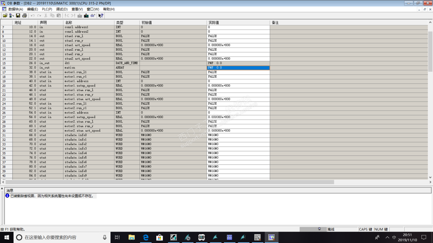Open the 调试(D) menu

(x=62, y=9)
